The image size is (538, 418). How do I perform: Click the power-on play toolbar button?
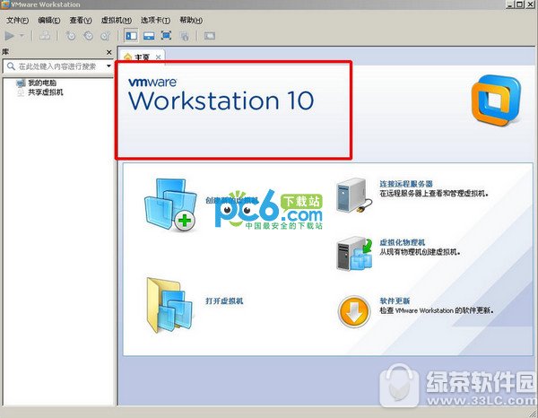tap(11, 36)
